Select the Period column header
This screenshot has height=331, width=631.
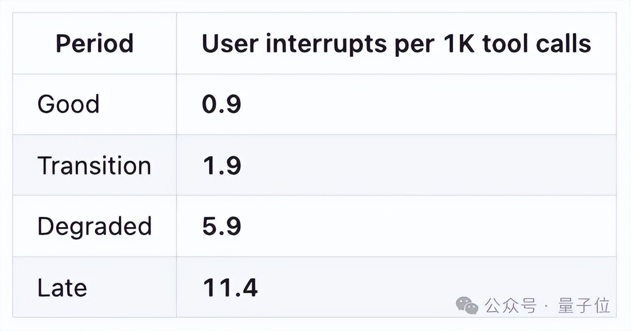coord(95,44)
